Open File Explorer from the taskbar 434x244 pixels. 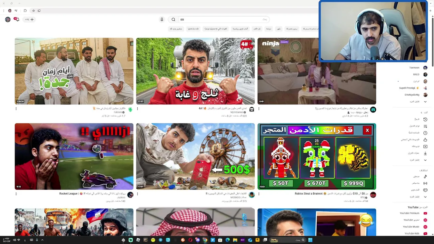tap(235, 240)
